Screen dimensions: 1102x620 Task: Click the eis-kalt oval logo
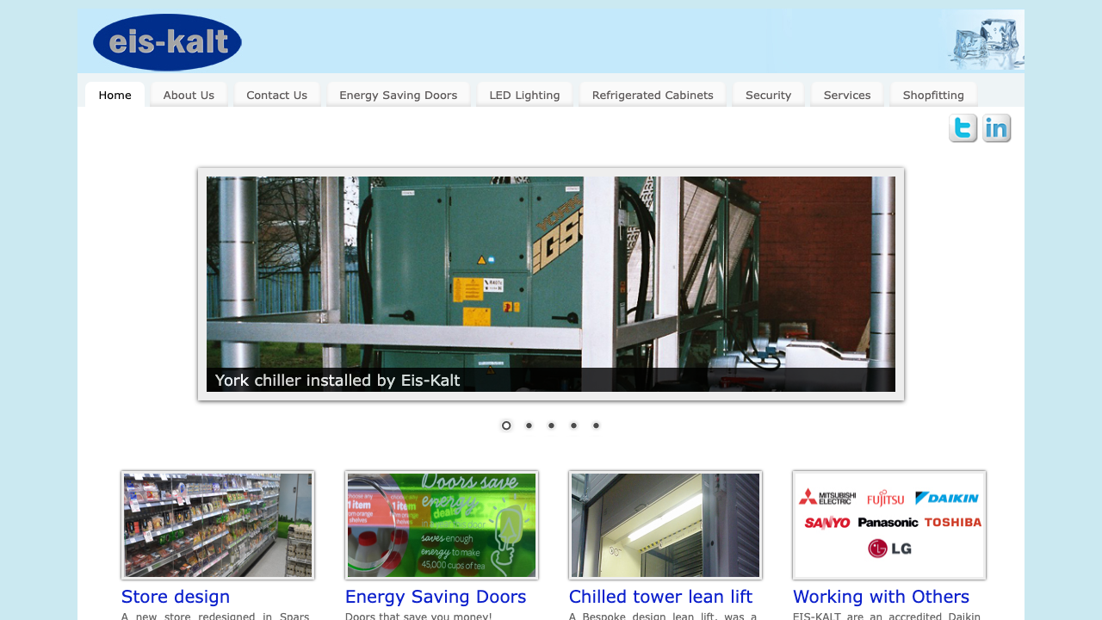167,42
